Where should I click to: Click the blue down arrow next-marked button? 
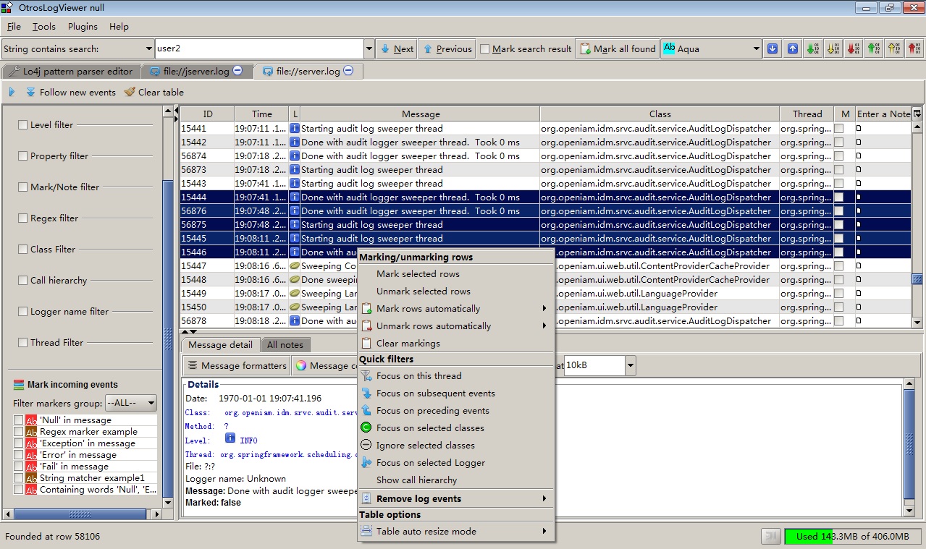[773, 48]
